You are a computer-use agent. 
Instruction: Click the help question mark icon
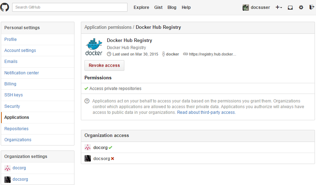pyautogui.click(x=87, y=101)
